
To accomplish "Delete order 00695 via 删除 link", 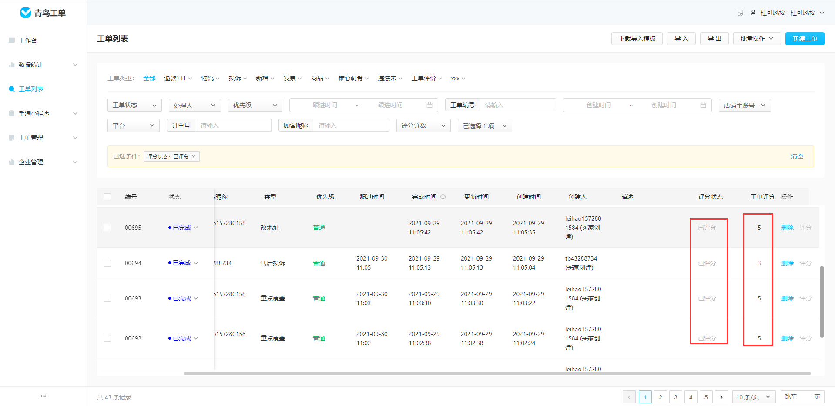I will click(x=788, y=228).
